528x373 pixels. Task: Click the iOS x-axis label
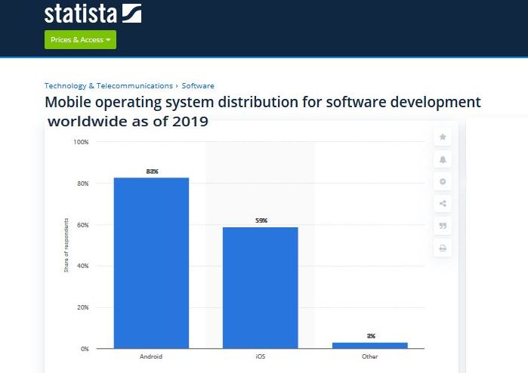pyautogui.click(x=260, y=356)
